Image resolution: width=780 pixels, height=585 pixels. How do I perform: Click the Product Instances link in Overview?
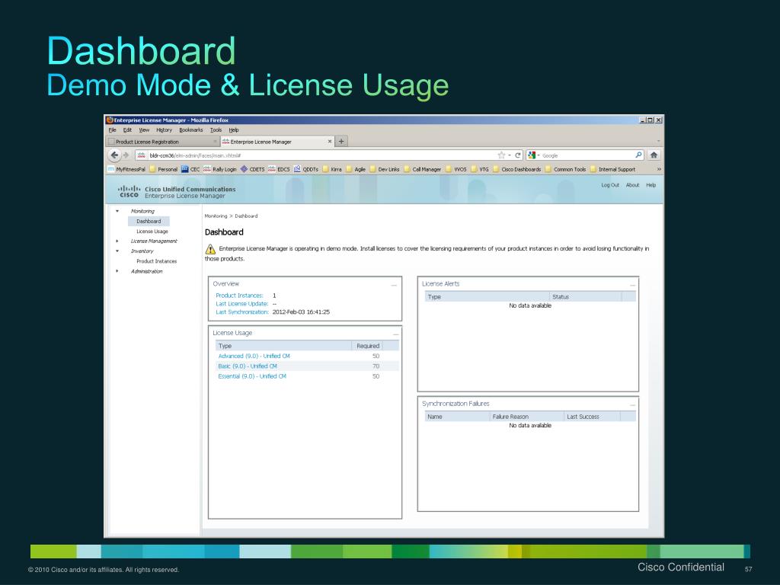pos(239,296)
